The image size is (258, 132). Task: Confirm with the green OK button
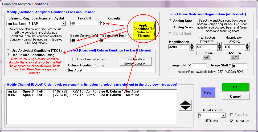235,87
